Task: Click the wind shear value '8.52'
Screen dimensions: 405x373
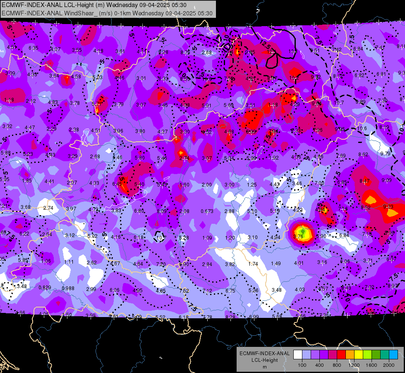Action: tap(366, 208)
